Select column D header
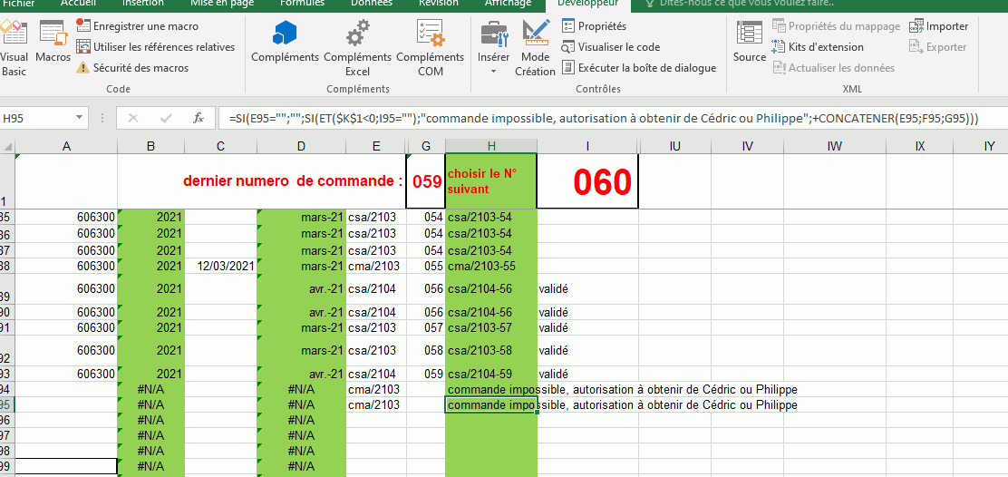 point(301,147)
